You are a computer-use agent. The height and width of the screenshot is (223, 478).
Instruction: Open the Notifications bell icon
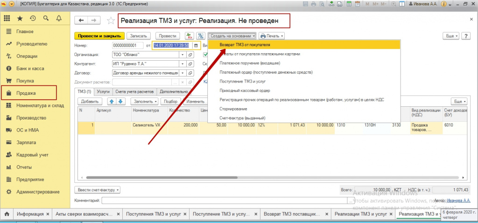pos(59,19)
